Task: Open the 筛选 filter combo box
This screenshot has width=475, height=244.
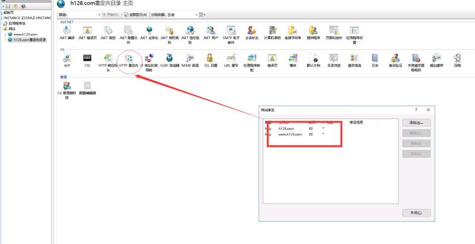Action: (x=79, y=15)
